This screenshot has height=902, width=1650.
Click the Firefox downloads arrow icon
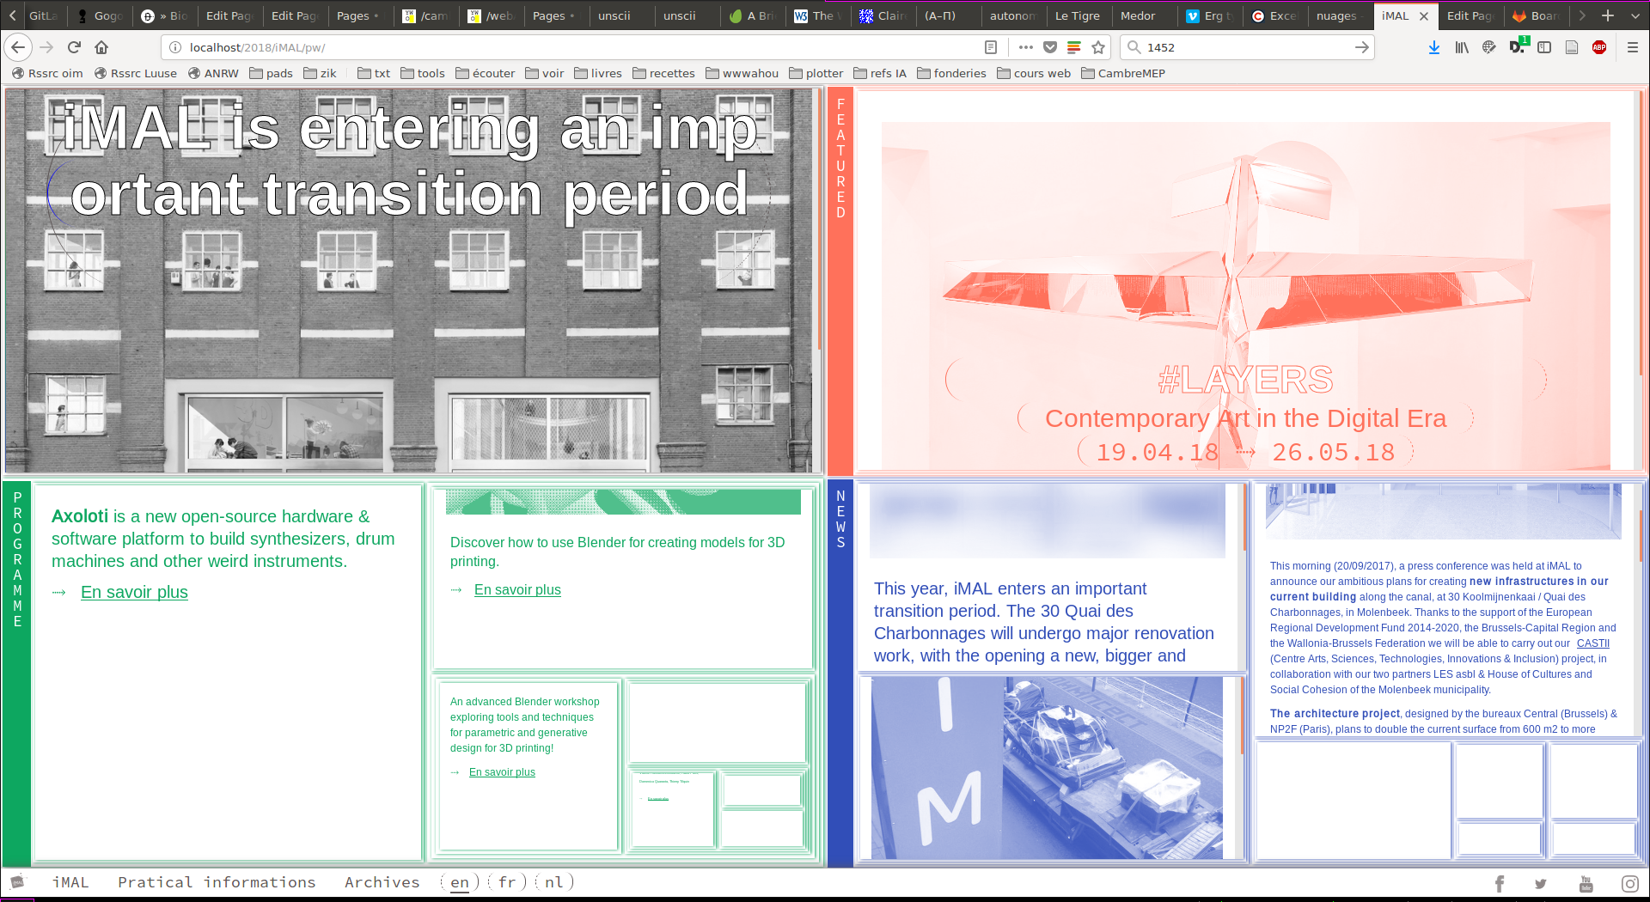(x=1434, y=47)
